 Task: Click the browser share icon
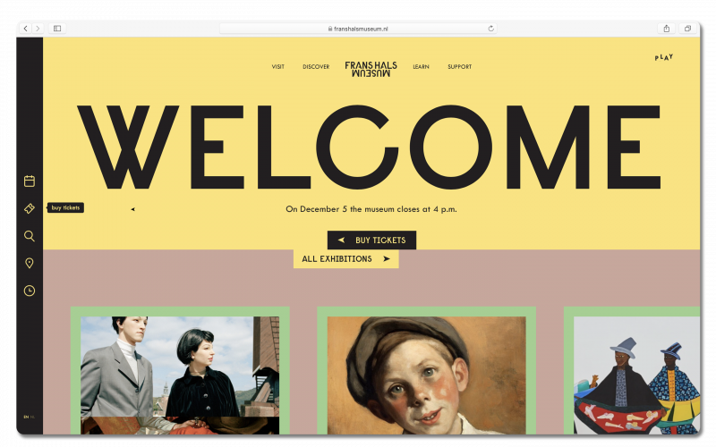click(666, 29)
